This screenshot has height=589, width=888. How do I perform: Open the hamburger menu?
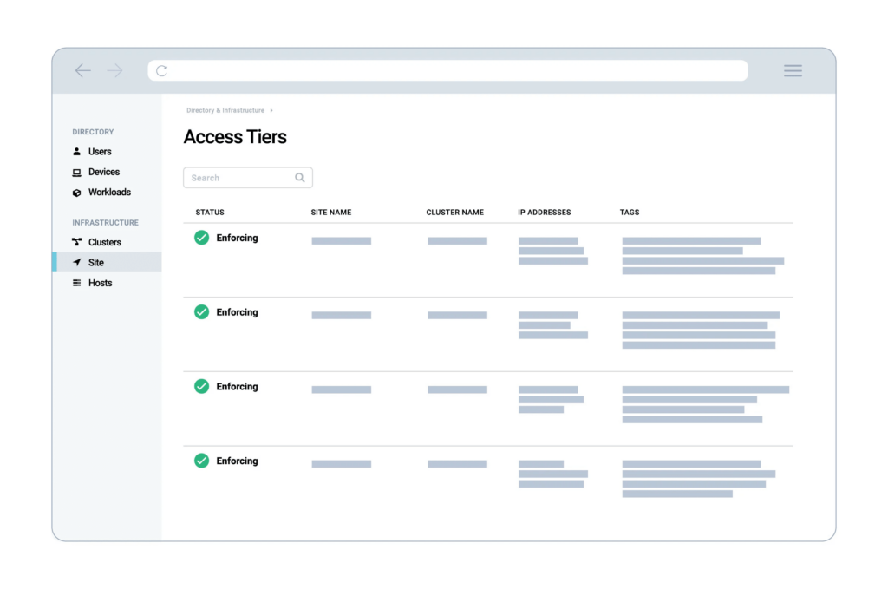click(793, 70)
